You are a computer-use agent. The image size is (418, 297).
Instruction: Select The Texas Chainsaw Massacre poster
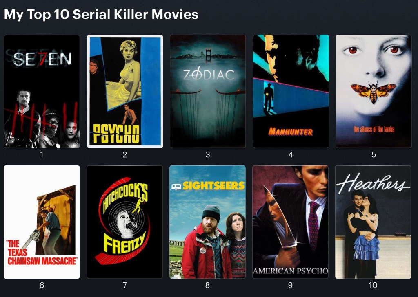coord(42,222)
